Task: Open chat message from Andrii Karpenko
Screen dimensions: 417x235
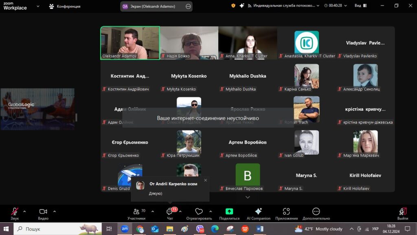Action: coord(170,189)
